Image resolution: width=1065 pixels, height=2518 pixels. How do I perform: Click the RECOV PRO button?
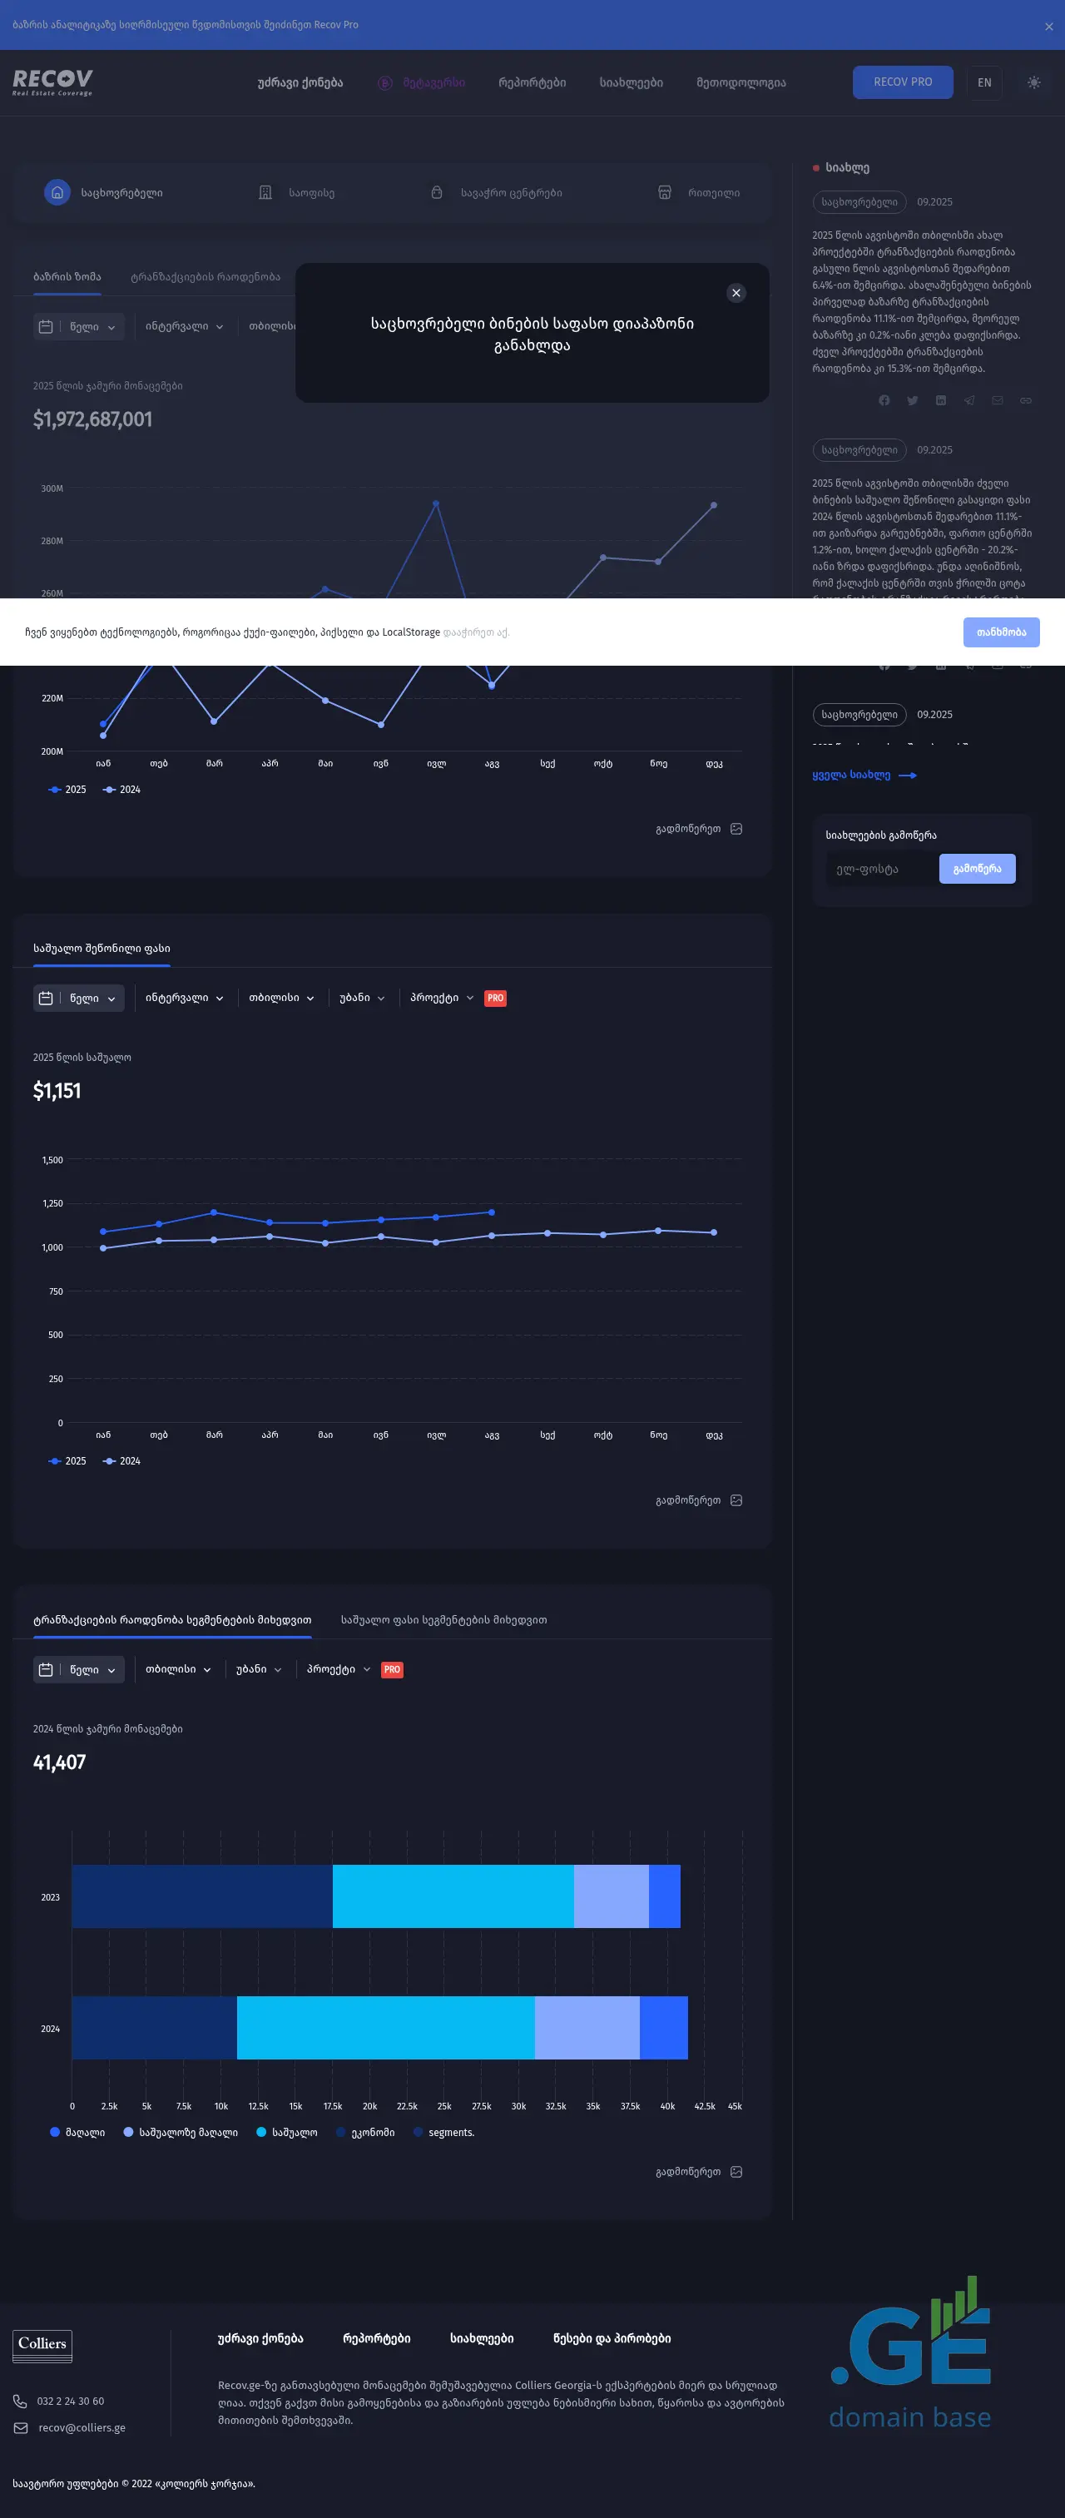click(902, 82)
